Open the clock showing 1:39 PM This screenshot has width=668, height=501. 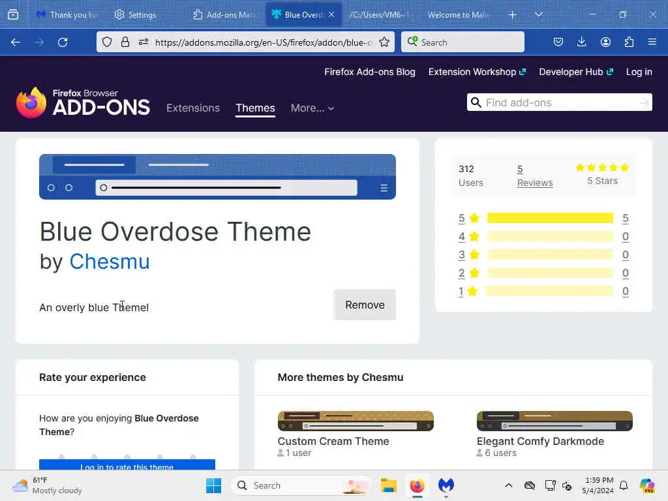[598, 485]
